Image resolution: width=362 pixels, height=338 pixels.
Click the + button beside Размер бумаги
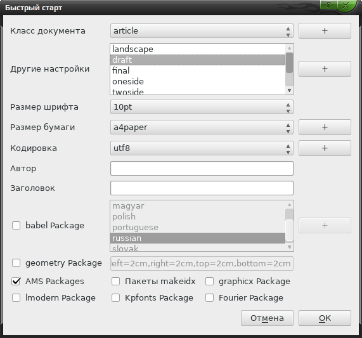point(325,127)
